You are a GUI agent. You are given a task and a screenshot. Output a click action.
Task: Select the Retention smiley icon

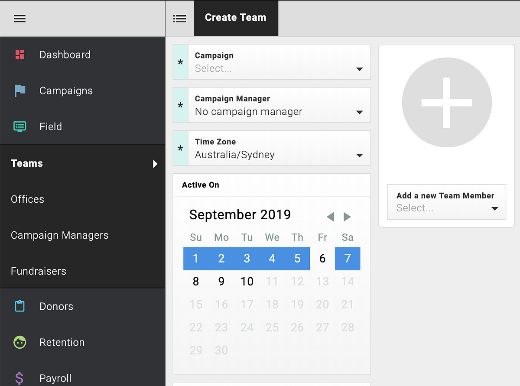(19, 342)
